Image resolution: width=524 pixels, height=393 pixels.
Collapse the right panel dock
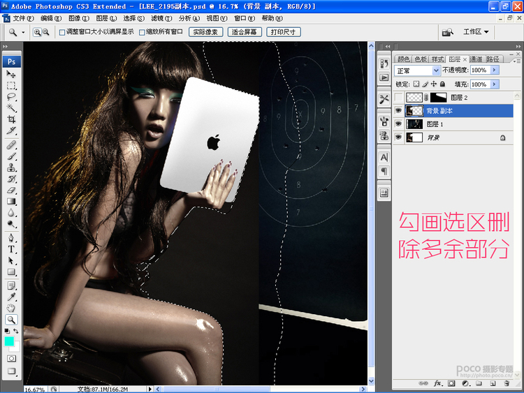[x=518, y=46]
